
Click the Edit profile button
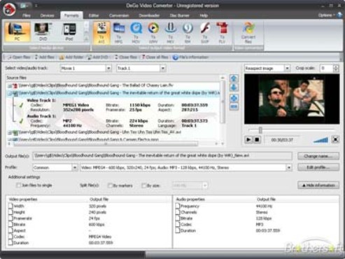318,167
